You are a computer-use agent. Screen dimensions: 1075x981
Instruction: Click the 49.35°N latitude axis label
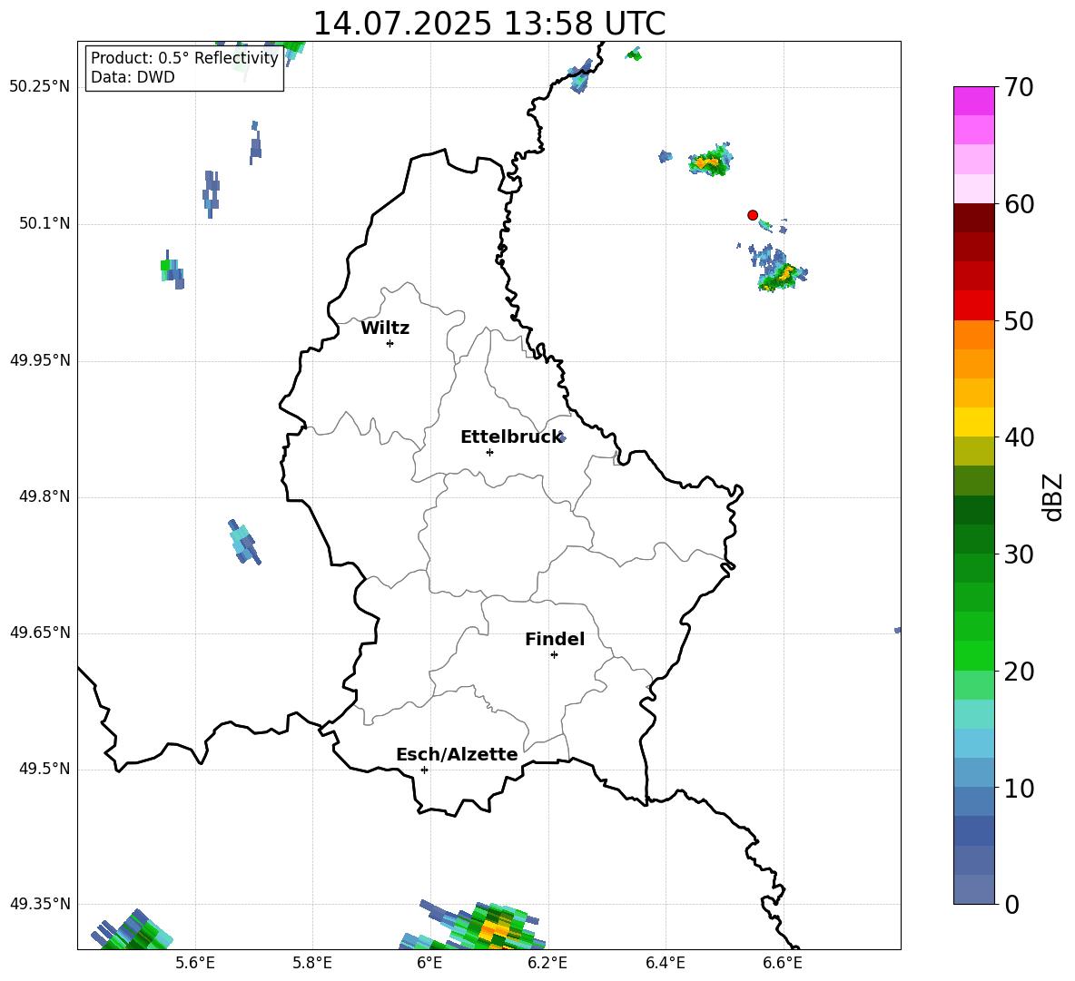tap(40, 904)
